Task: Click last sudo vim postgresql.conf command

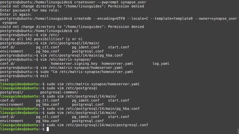Action: [97, 125]
